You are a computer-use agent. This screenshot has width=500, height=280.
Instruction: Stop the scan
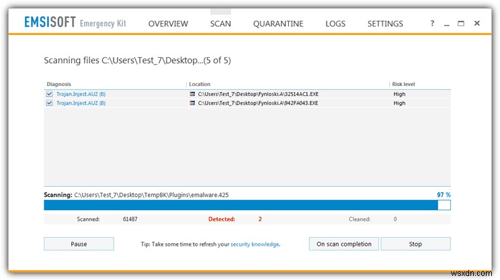(x=415, y=244)
